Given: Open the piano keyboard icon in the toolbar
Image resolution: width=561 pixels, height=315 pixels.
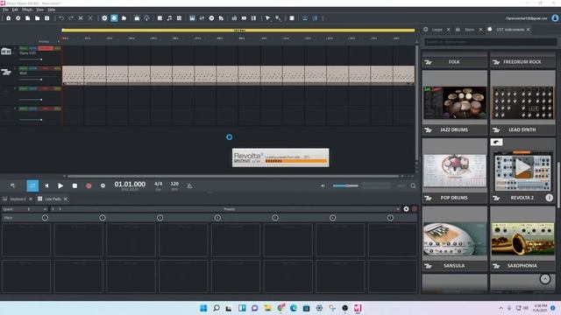Looking at the screenshot, I should click(x=192, y=18).
